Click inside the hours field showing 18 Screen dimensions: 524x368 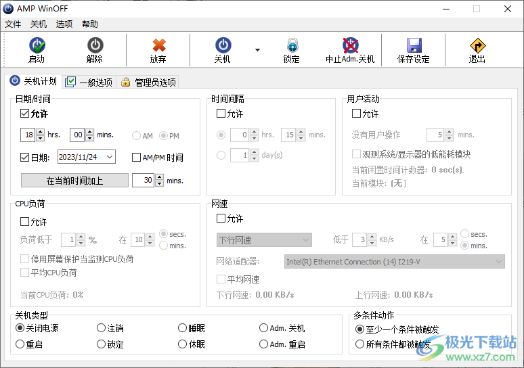28,135
